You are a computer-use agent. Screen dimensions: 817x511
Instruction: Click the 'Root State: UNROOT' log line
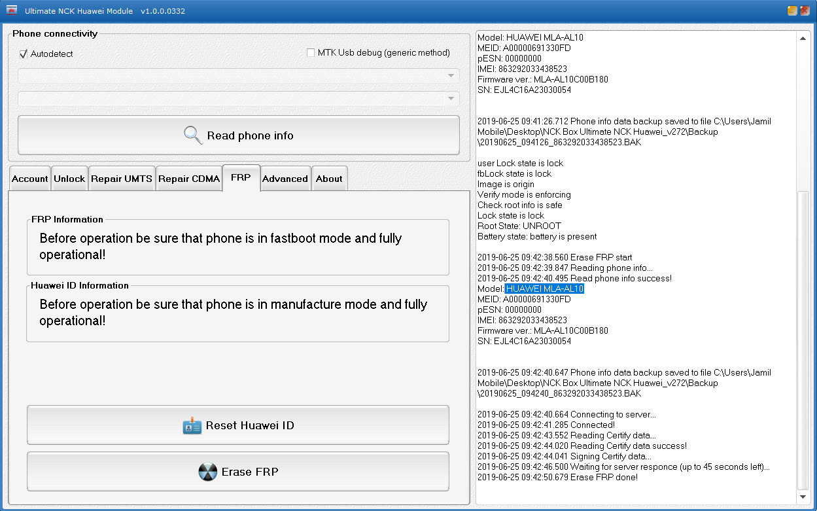519,226
